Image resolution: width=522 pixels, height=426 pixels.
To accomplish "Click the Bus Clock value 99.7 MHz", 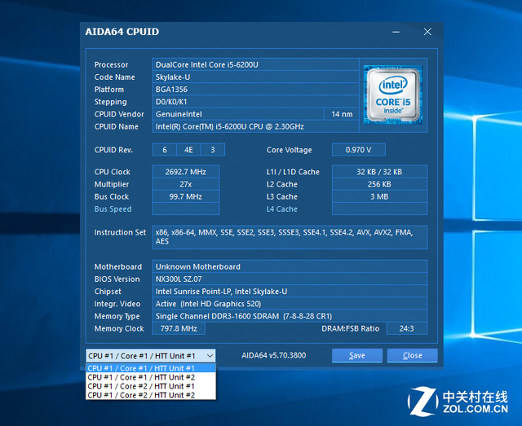I will [186, 196].
